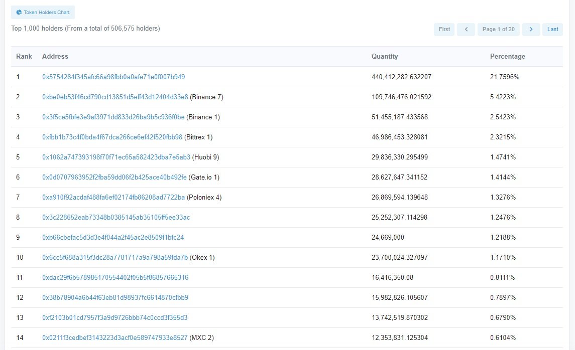The image size is (575, 350).
Task: Open rank 8 address 0x3c228652…
Action: [116, 217]
